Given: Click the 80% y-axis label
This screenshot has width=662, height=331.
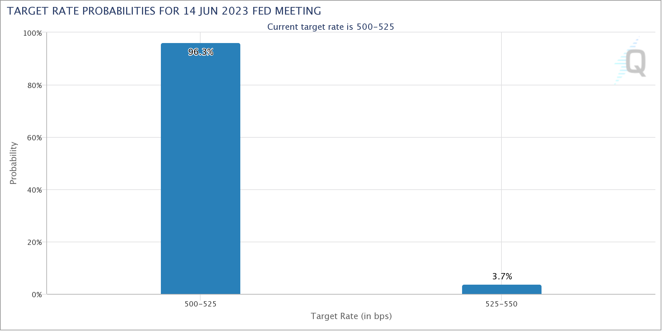Looking at the screenshot, I should point(34,86).
